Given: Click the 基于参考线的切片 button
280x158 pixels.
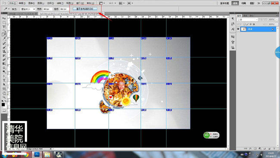Looking at the screenshot, I should tap(85, 9).
